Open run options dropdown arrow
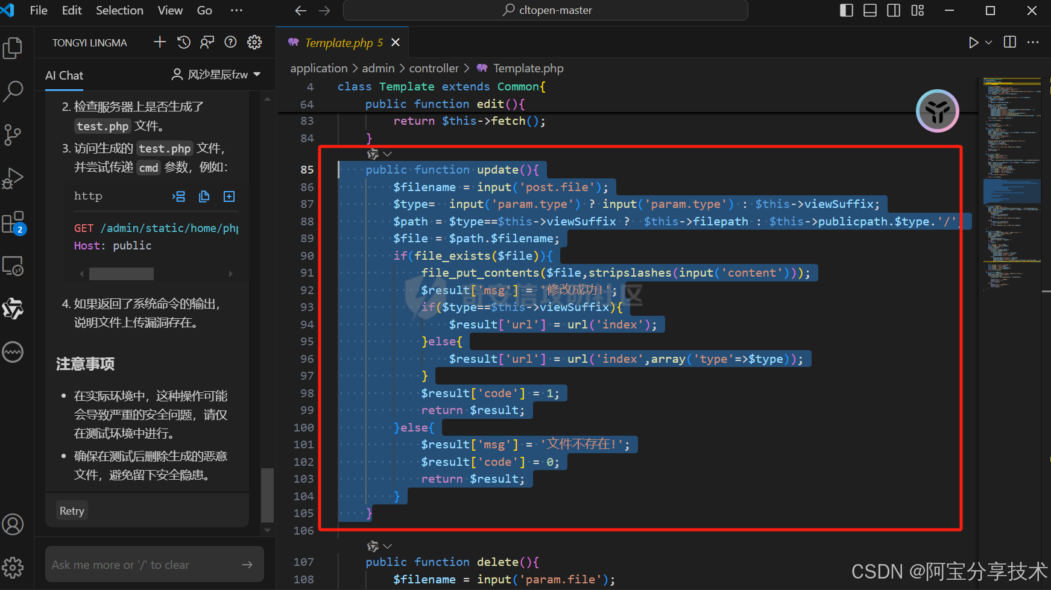The image size is (1051, 590). click(988, 42)
